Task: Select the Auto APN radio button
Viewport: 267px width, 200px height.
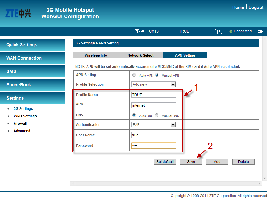Action: pos(134,75)
